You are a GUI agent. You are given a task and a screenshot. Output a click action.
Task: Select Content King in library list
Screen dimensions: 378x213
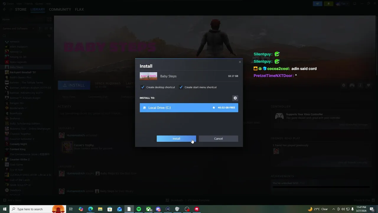tap(17, 149)
